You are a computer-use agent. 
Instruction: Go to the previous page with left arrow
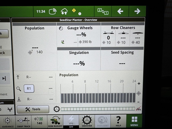(120, 11)
